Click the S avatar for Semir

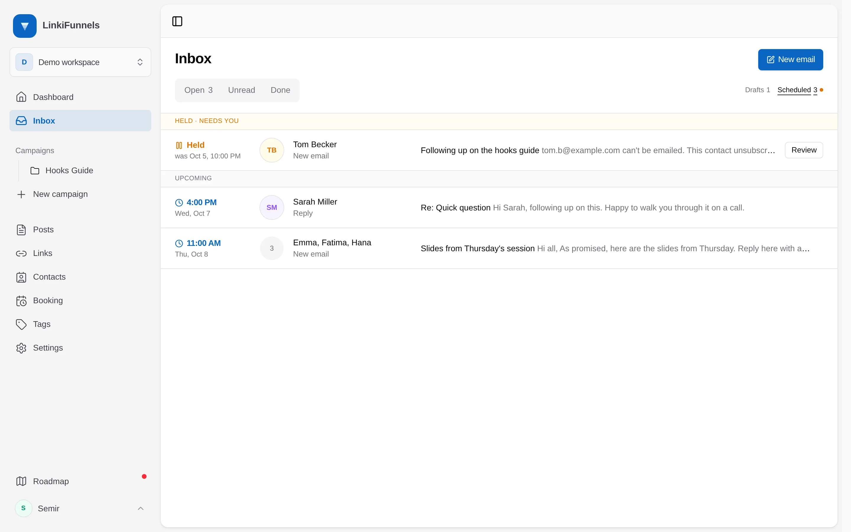click(24, 508)
